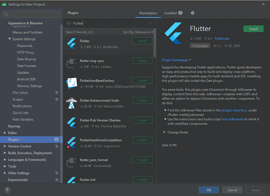The width and height of the screenshot is (270, 196).
Task: Click the plugin results list scrollbar
Action: [155, 43]
